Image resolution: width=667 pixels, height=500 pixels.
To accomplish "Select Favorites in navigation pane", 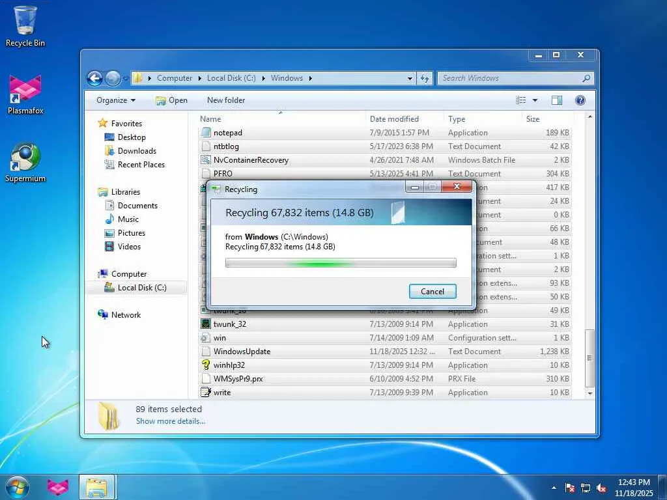I will pyautogui.click(x=126, y=124).
